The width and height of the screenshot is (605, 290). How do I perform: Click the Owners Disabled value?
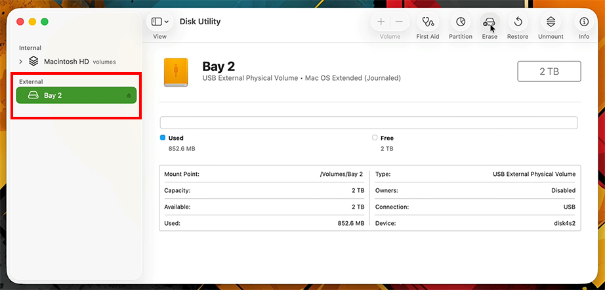[563, 190]
